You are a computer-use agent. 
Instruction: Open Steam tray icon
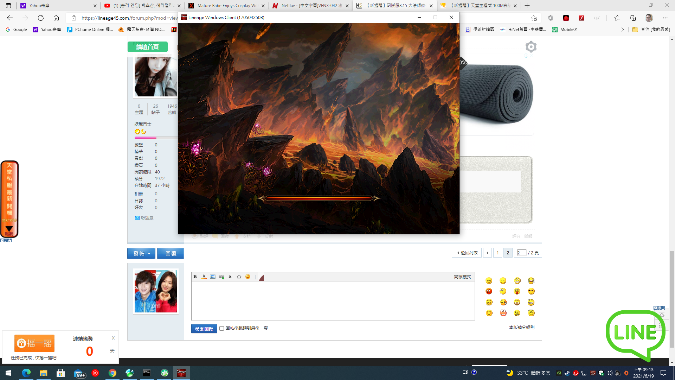point(567,373)
